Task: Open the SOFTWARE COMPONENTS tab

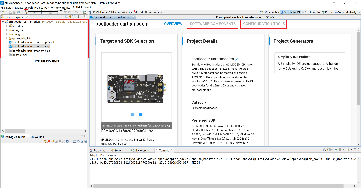Action: point(212,24)
